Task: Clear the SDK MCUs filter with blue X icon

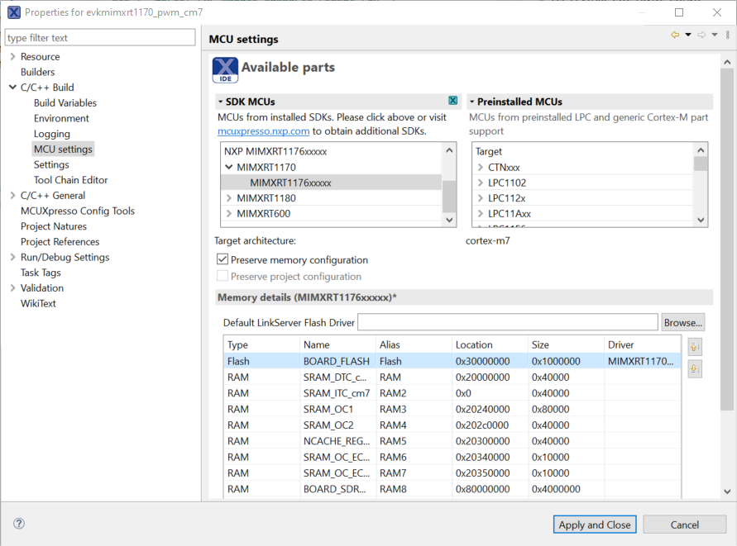Action: pos(452,99)
